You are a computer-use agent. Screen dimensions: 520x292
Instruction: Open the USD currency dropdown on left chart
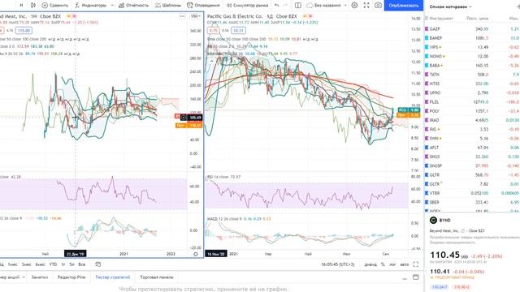click(195, 16)
